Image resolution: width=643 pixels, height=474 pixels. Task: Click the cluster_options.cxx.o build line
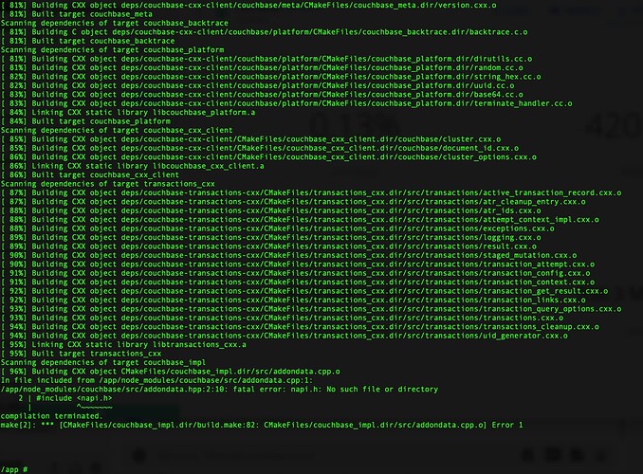(268, 157)
